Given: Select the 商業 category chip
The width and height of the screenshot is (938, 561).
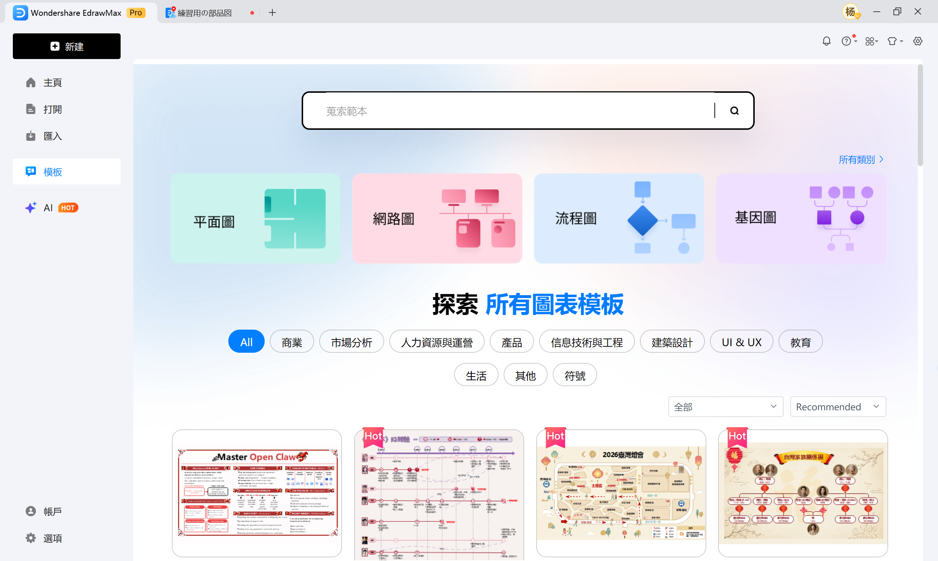Looking at the screenshot, I should point(291,341).
